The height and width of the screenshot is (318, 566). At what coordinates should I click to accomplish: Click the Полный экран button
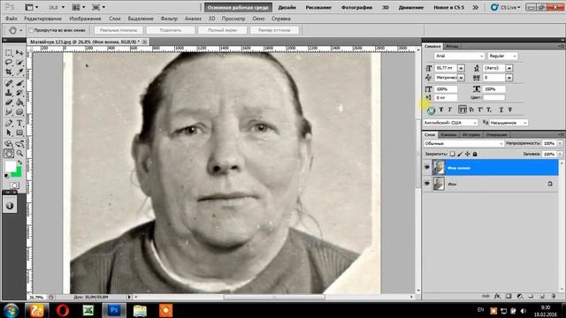pyautogui.click(x=222, y=30)
